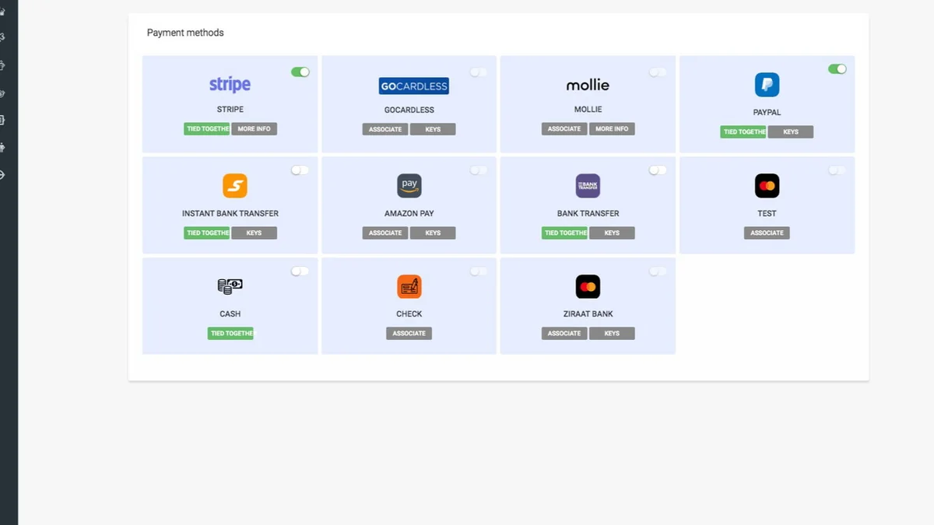Click Associate under Mollie
The width and height of the screenshot is (934, 525).
point(564,129)
